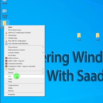Scan with Microsoft Defender
The height and width of the screenshot is (103, 103).
click(x=24, y=43)
